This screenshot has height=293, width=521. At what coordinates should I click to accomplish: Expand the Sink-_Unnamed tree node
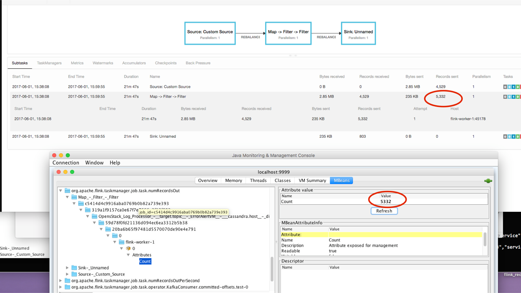click(68, 268)
